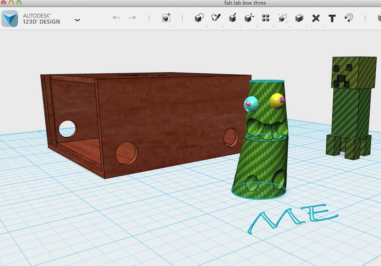Open the Transform tool
Screen dimensions: 381x266
(x=166, y=18)
